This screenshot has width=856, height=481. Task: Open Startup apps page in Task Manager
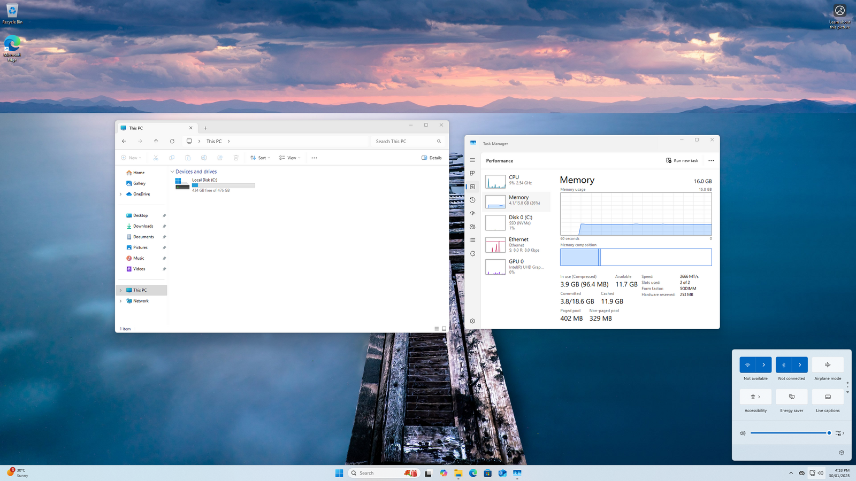pos(472,213)
